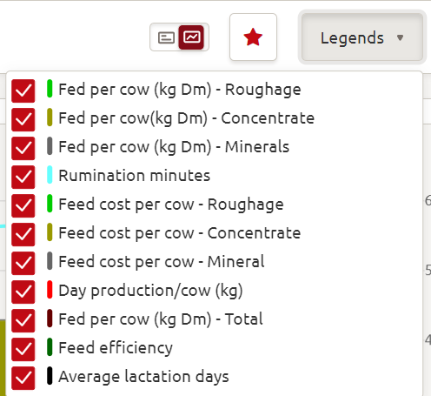Click the black Average lactation days swatch
Viewport: 431px width, 396px height.
tap(50, 376)
